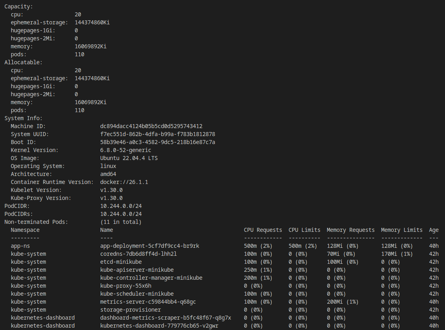Image resolution: width=445 pixels, height=330 pixels.
Task: Click the Kube-Proxy Version value v1.30.0
Action: tap(111, 198)
